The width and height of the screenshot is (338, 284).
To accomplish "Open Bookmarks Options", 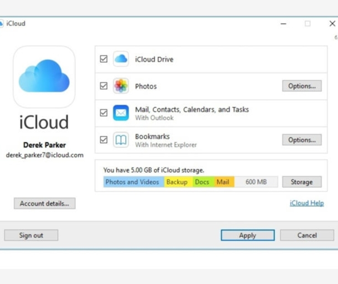I will click(x=302, y=140).
